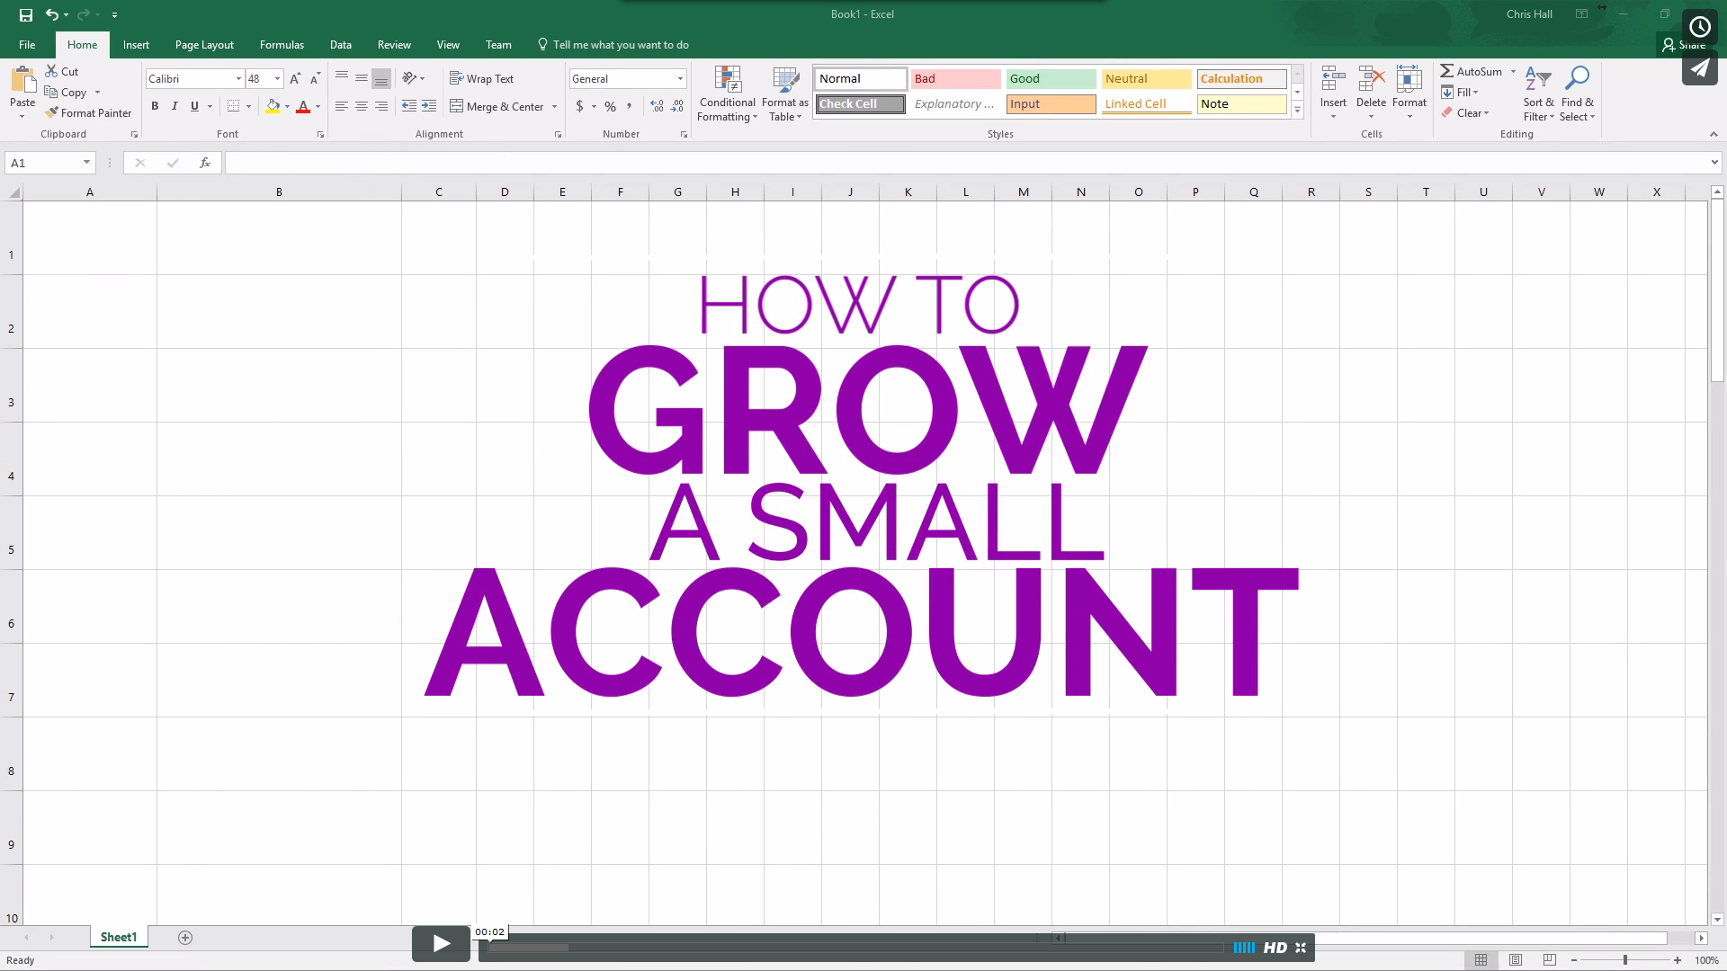Click the red Font Color A swatch
1727x971 pixels.
[x=303, y=106]
